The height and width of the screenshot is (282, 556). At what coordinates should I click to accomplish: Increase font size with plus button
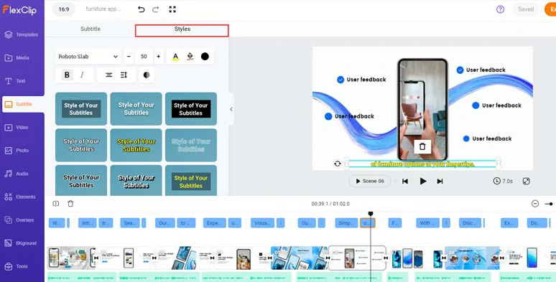click(x=159, y=57)
